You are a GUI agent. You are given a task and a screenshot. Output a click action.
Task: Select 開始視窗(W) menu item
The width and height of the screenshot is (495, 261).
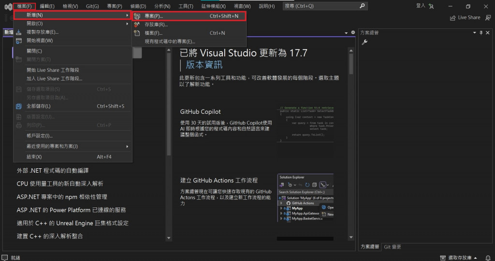(x=73, y=41)
